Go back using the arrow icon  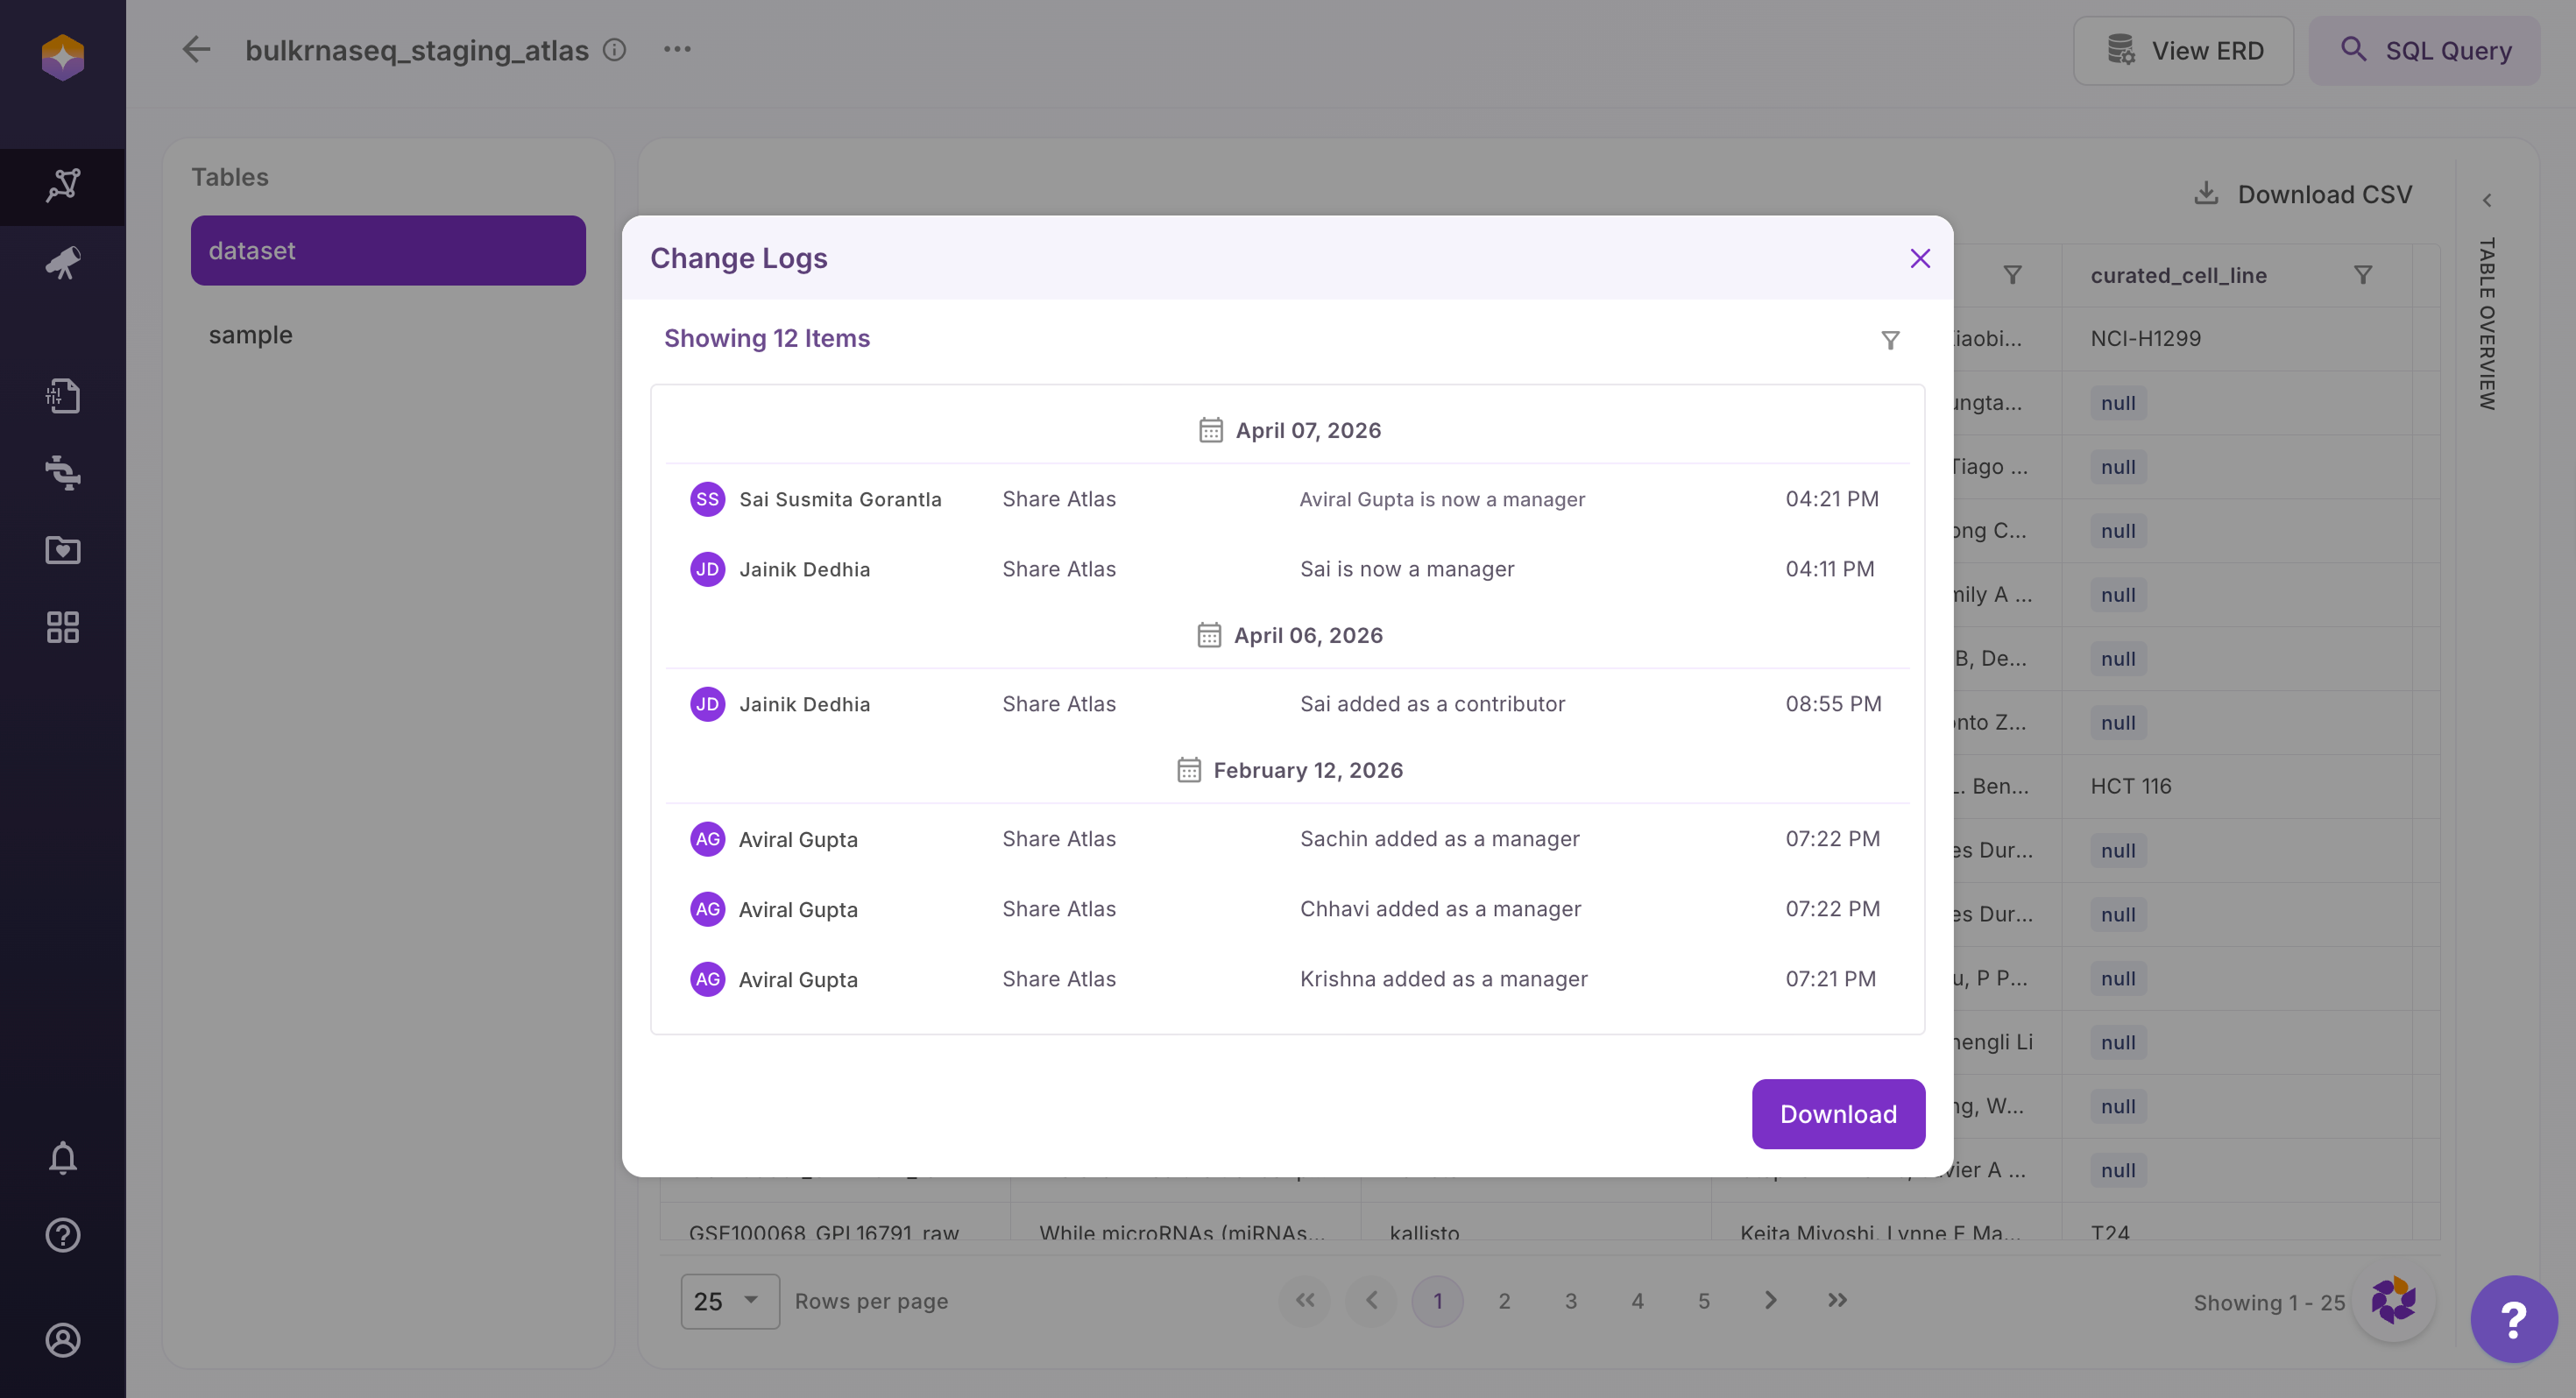pyautogui.click(x=196, y=50)
